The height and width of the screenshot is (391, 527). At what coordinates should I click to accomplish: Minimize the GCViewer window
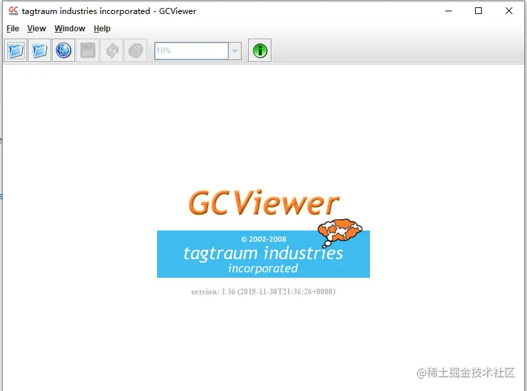[448, 11]
